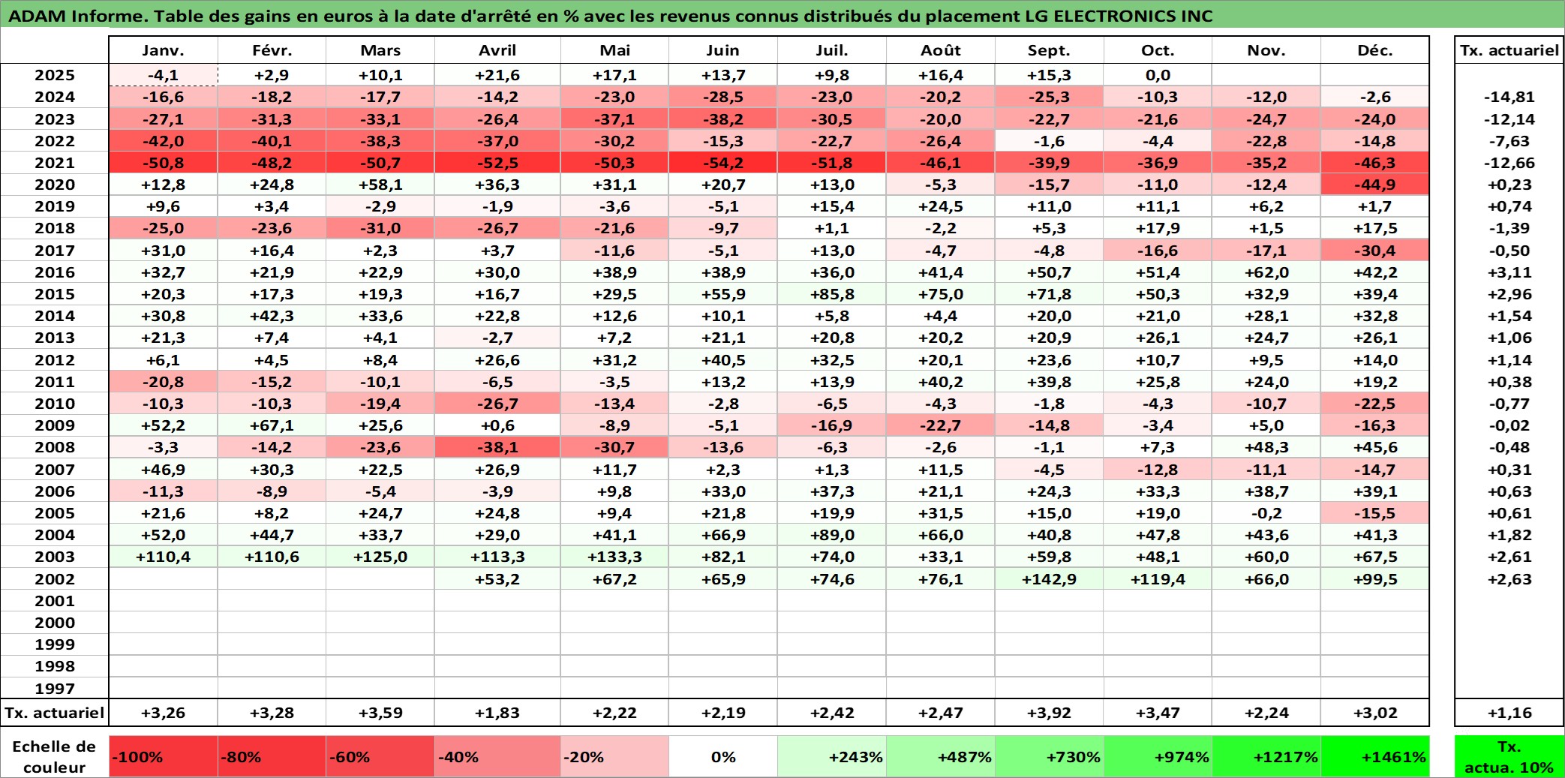
Task: Click the +1,83 April actuarial rate
Action: tap(497, 713)
